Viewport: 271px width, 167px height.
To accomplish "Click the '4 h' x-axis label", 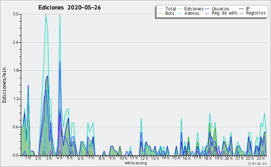I will (59, 158).
